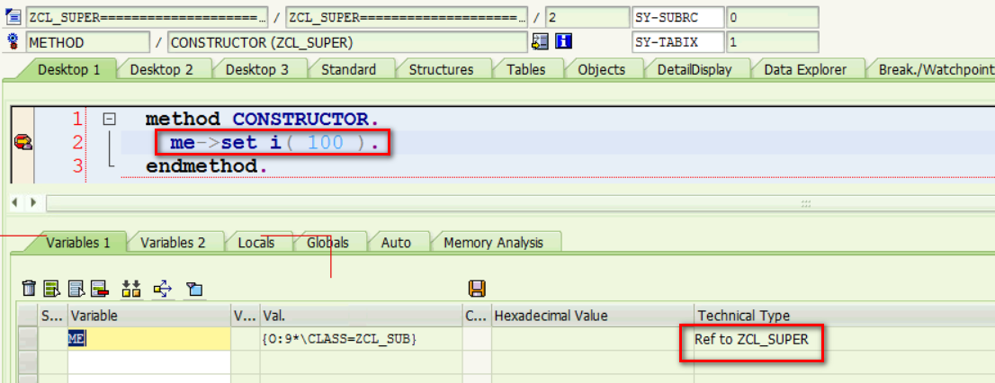Switch to the Auto tab
This screenshot has height=383, width=995.
click(395, 242)
